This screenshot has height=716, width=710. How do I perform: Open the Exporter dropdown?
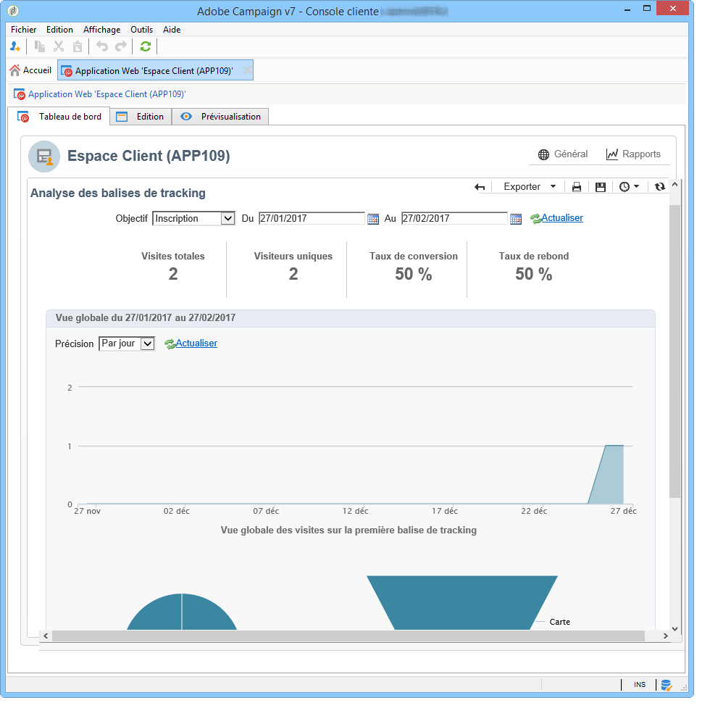pos(530,187)
